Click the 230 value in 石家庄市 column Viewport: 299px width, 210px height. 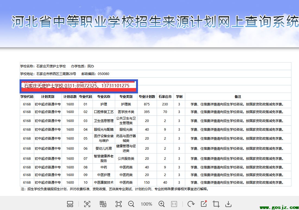tap(165, 104)
